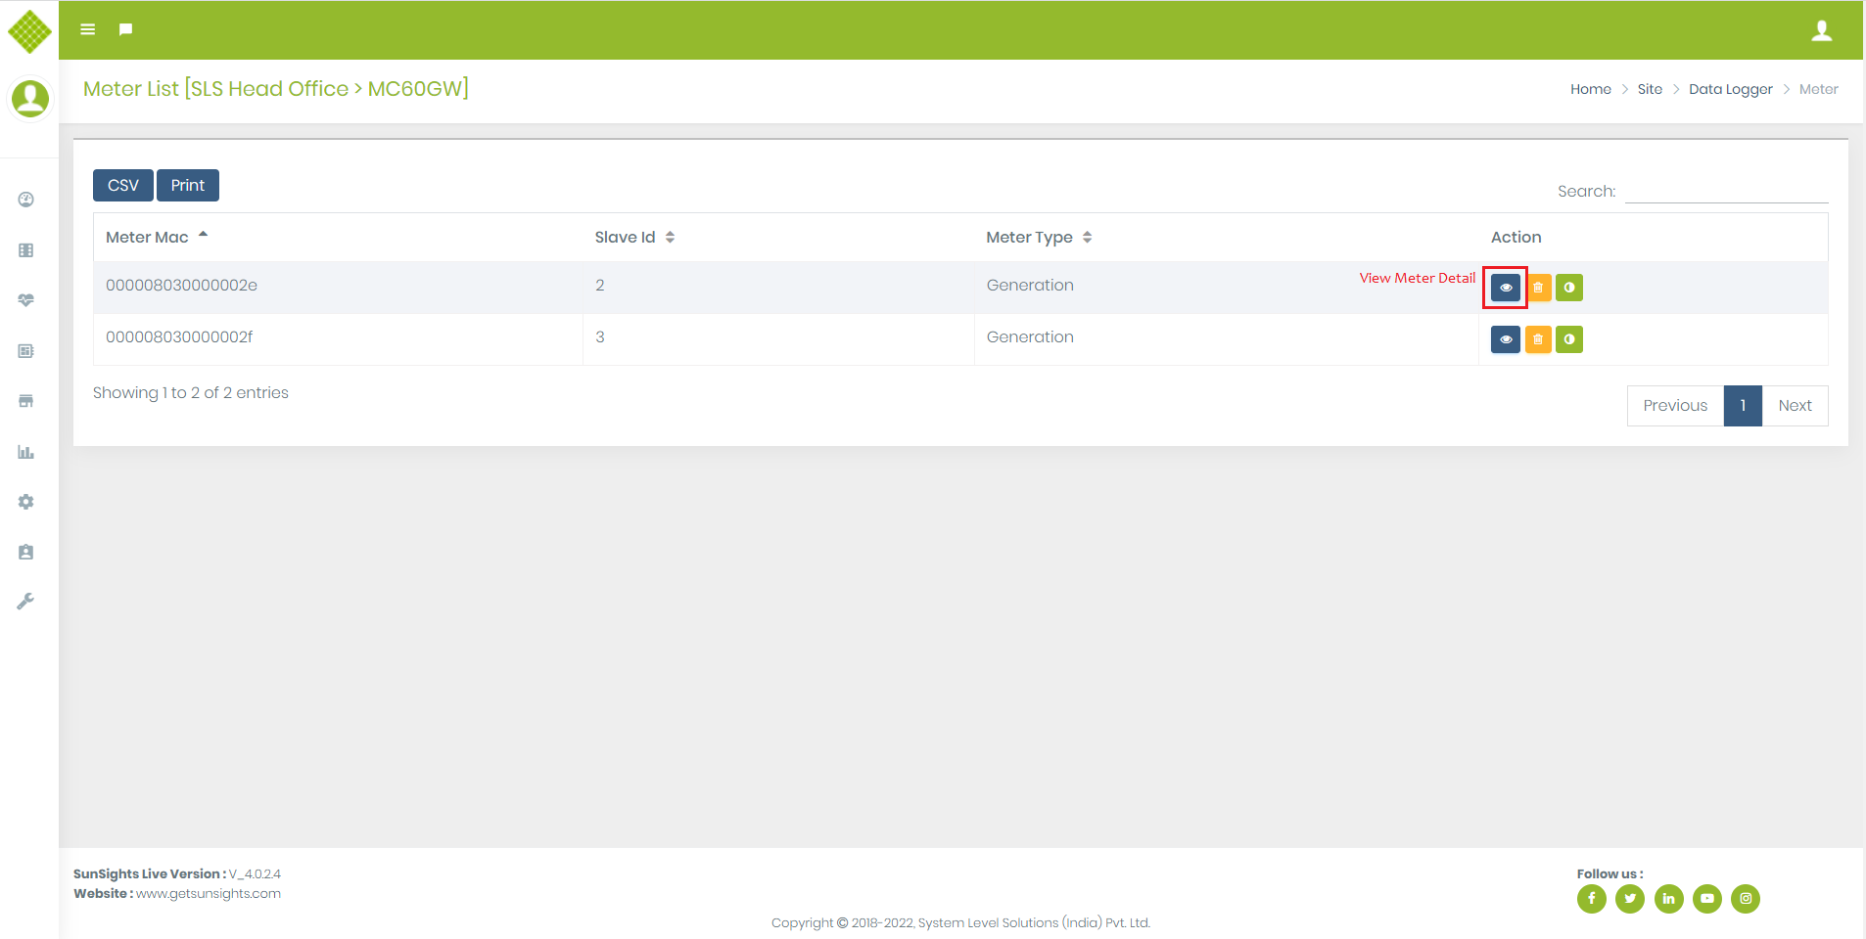Open the settings gear in the sidebar
Screen dimensions: 1866x939
26,502
